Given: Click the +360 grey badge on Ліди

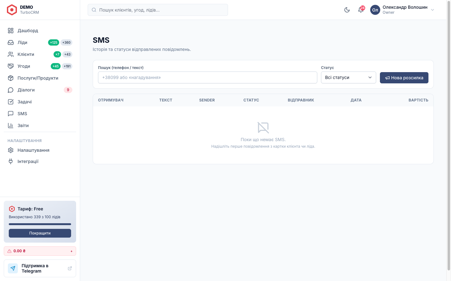Looking at the screenshot, I should coord(66,42).
